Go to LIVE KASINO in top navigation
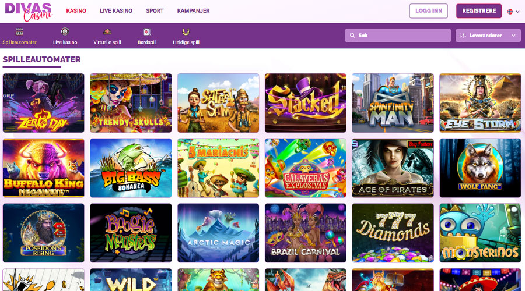 pyautogui.click(x=116, y=10)
